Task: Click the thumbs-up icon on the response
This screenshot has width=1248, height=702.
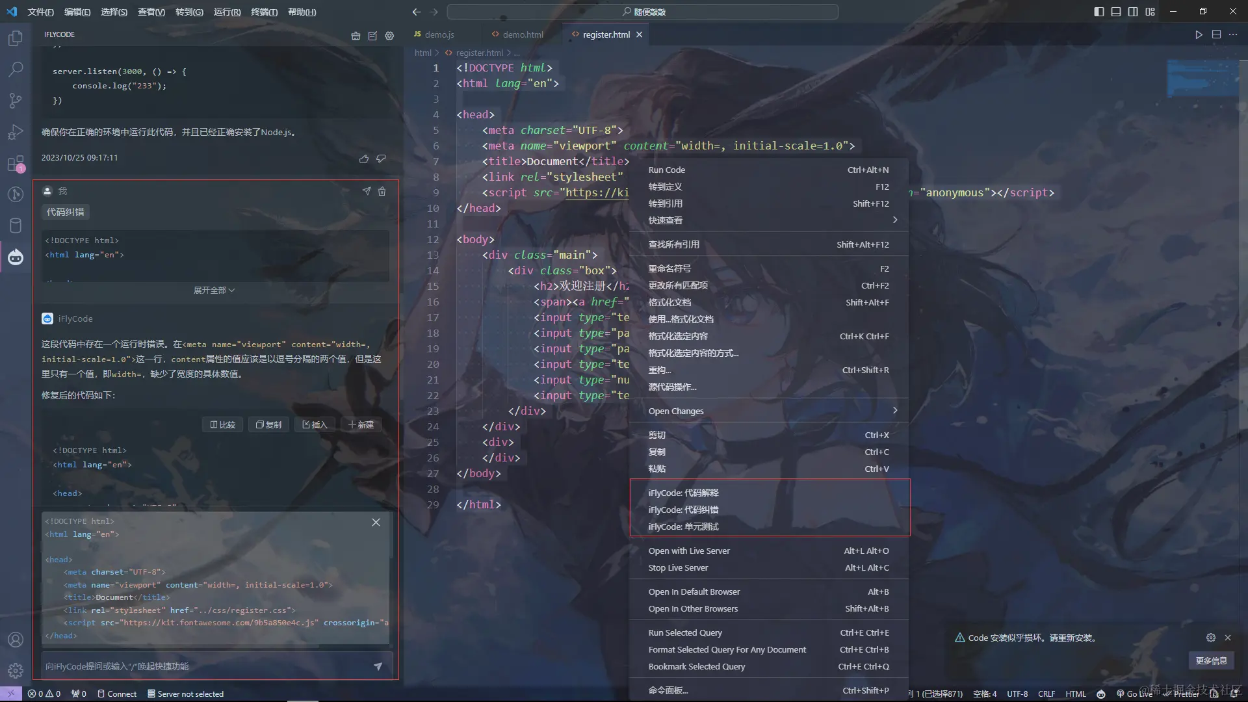Action: pos(364,158)
